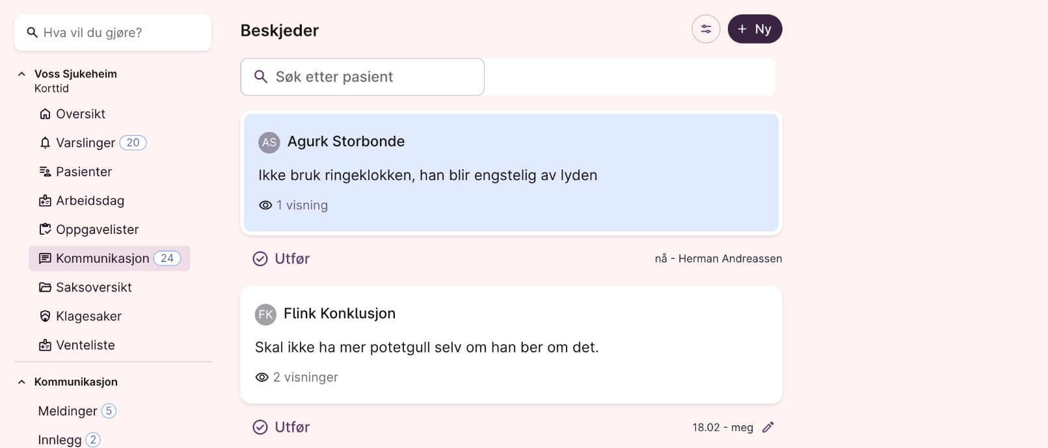This screenshot has width=1048, height=448.
Task: Go to Arbeidsdag in the sidebar
Action: [90, 201]
